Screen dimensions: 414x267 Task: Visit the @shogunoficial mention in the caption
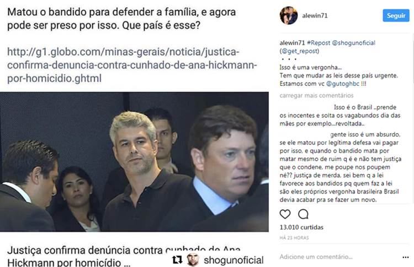click(x=353, y=42)
